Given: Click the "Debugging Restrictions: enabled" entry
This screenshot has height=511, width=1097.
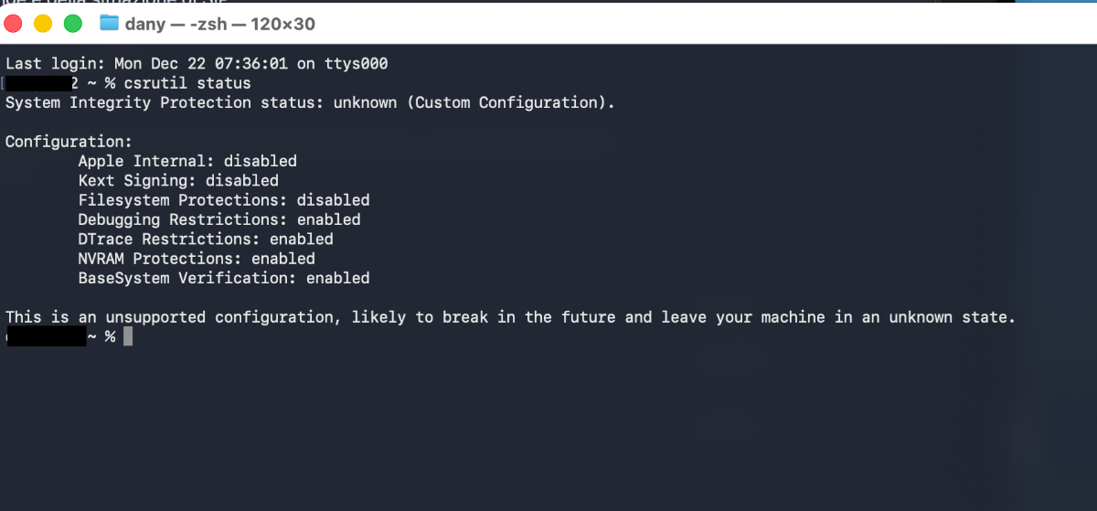Looking at the screenshot, I should point(219,219).
